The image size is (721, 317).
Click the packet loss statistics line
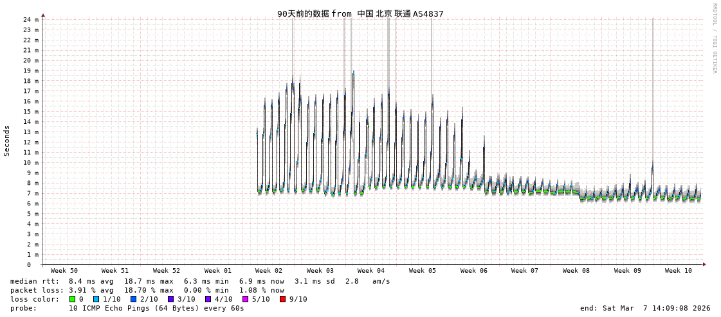pyautogui.click(x=147, y=290)
